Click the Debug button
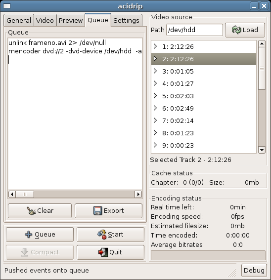 point(254,270)
